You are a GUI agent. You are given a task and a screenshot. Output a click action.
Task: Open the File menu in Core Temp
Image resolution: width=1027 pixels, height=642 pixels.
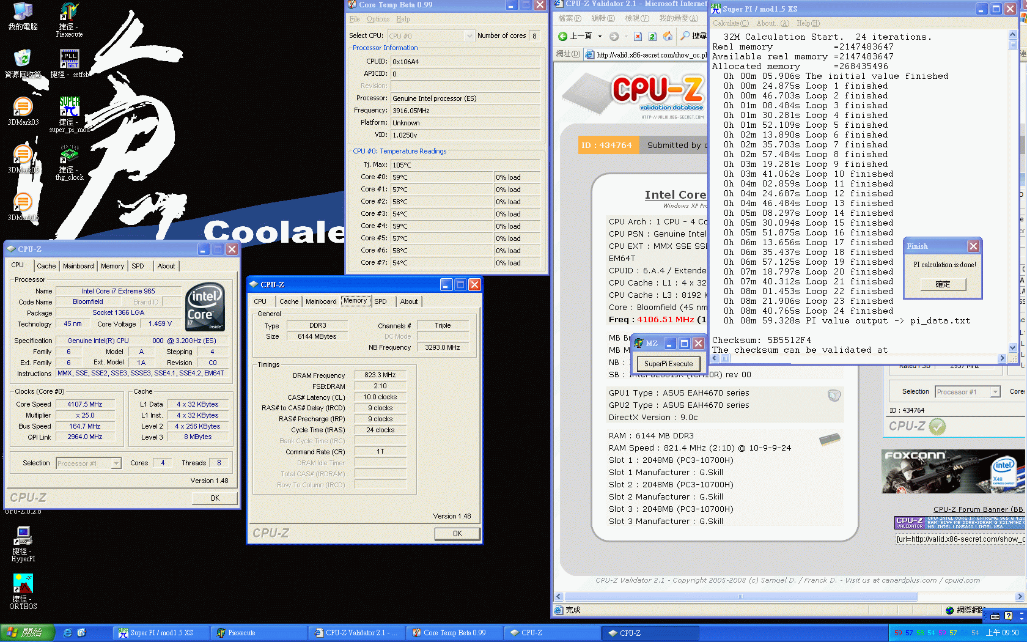[354, 19]
